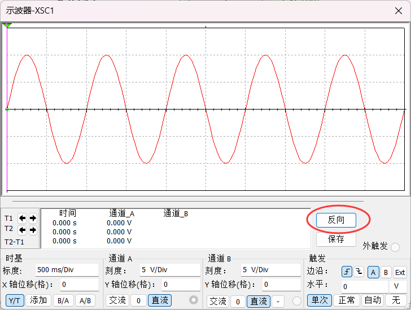Toggle the channel A terminal radio indicator
The width and height of the screenshot is (411, 310).
click(194, 300)
